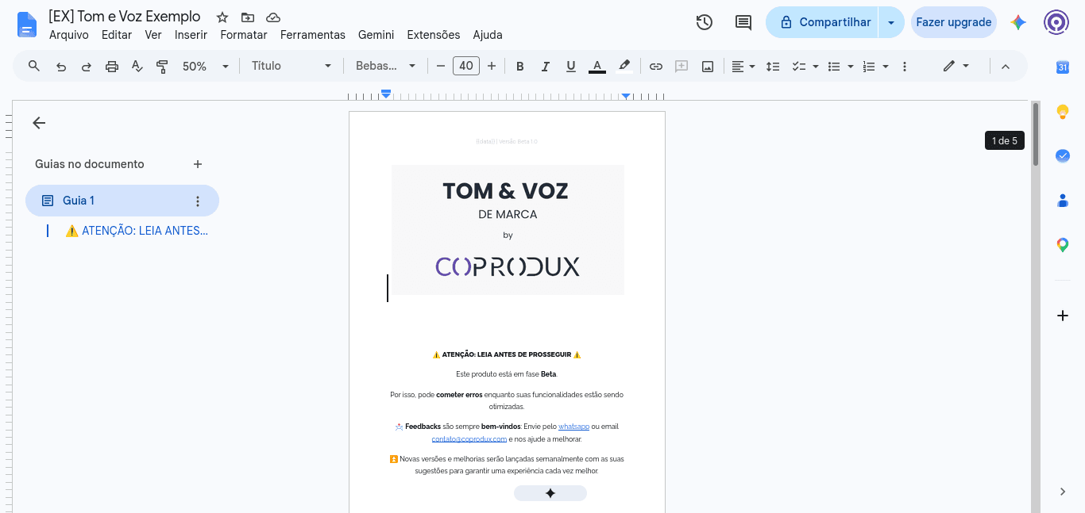Move the document to a folder

click(248, 17)
